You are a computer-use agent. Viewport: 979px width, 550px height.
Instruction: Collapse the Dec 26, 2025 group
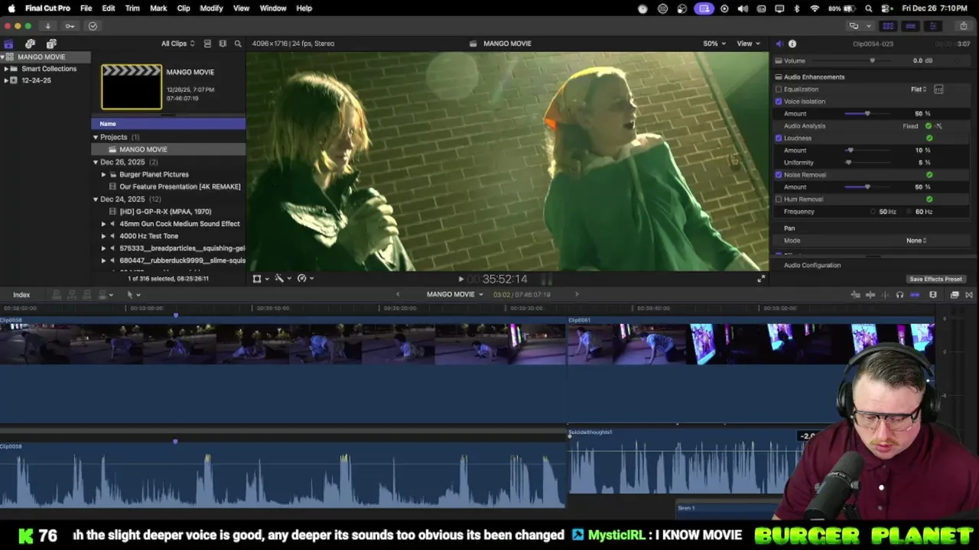pos(96,162)
